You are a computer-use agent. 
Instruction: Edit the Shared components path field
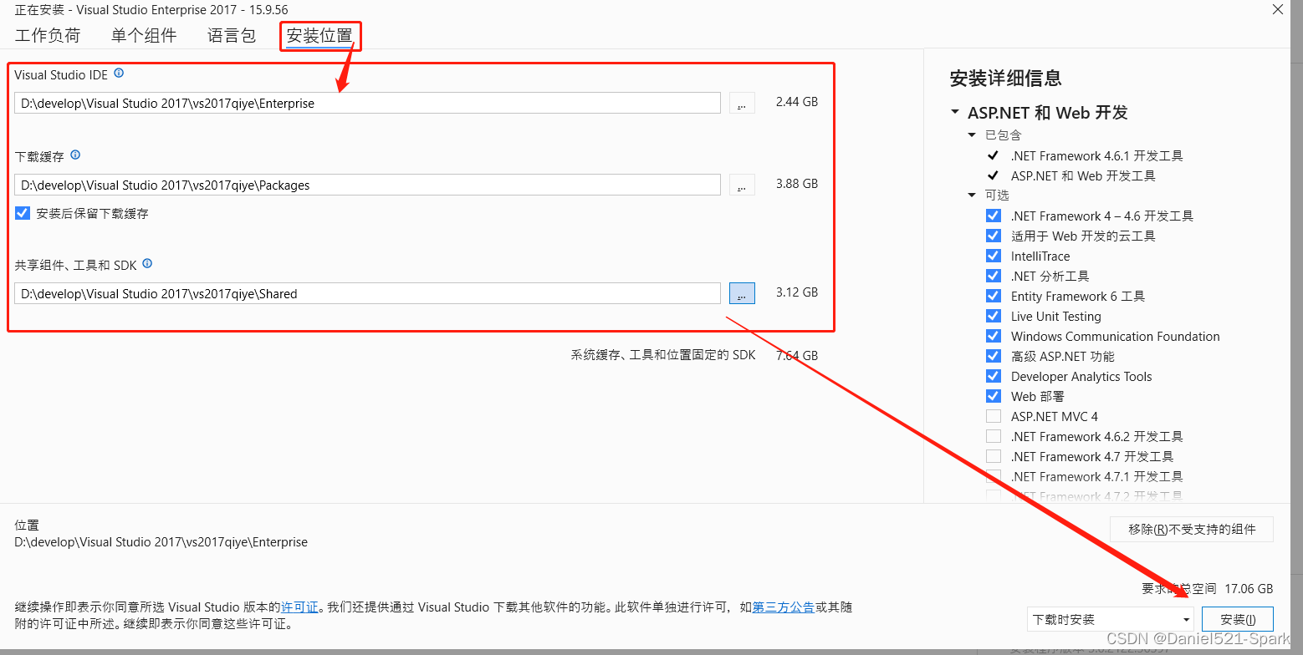point(367,293)
